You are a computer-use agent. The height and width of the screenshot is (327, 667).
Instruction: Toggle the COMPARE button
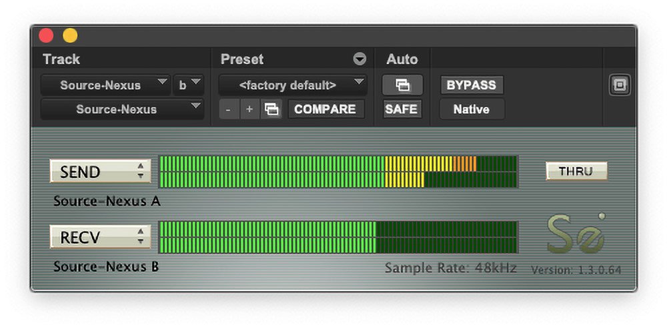coord(325,109)
